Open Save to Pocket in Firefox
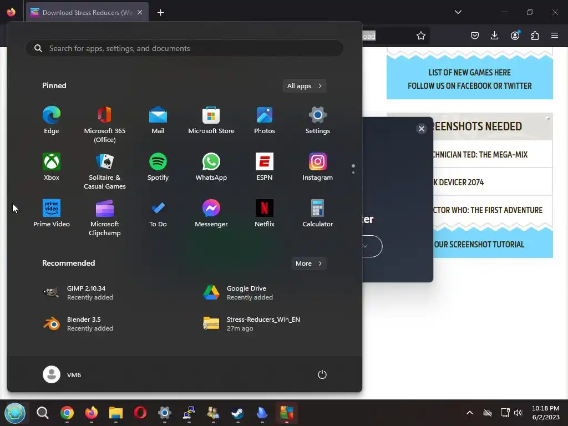Image resolution: width=568 pixels, height=426 pixels. 475,35
